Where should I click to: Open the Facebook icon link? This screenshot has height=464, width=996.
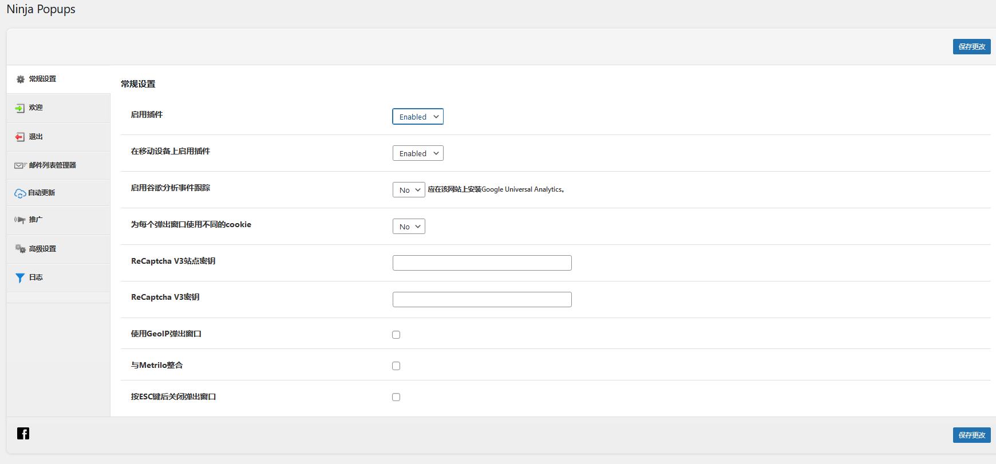(x=23, y=434)
